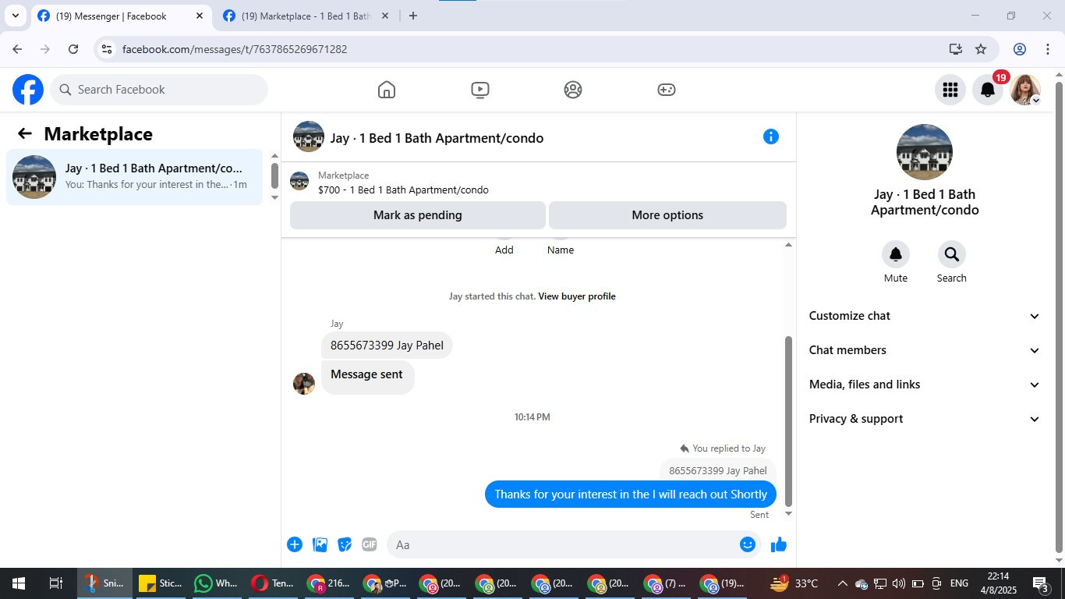Click the 'Message sent' bubble

(366, 377)
